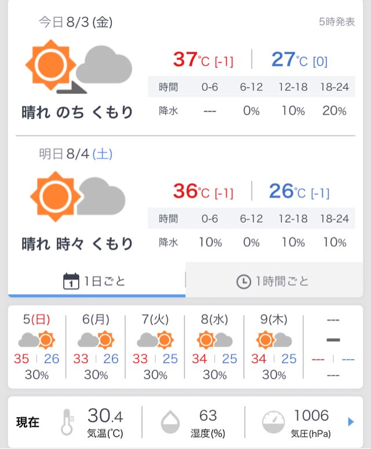Click the thermometer icon beside 気温
Screen dimensions: 371x449
[67, 422]
